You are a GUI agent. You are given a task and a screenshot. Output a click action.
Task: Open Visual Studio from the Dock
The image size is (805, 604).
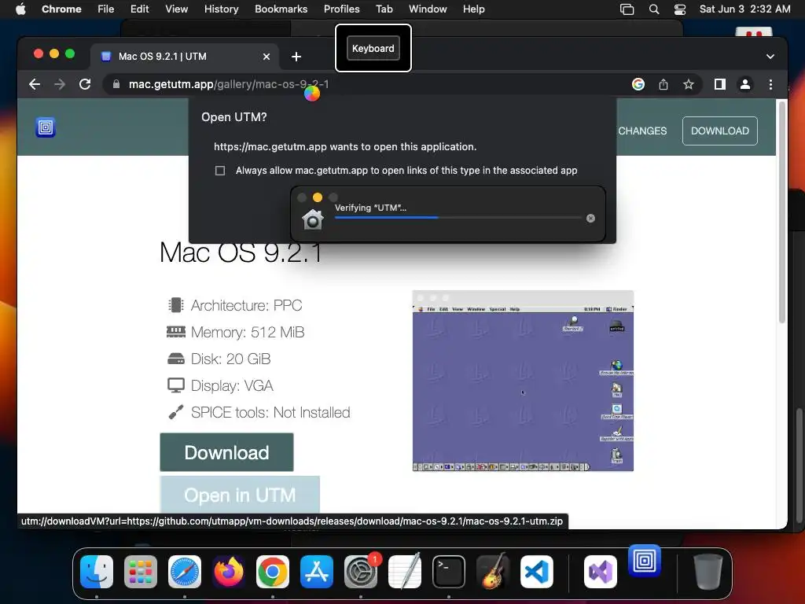click(x=600, y=572)
